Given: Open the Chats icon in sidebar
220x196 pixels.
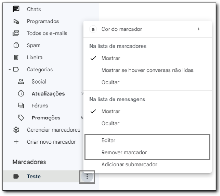Looking at the screenshot, I should click(16, 9).
